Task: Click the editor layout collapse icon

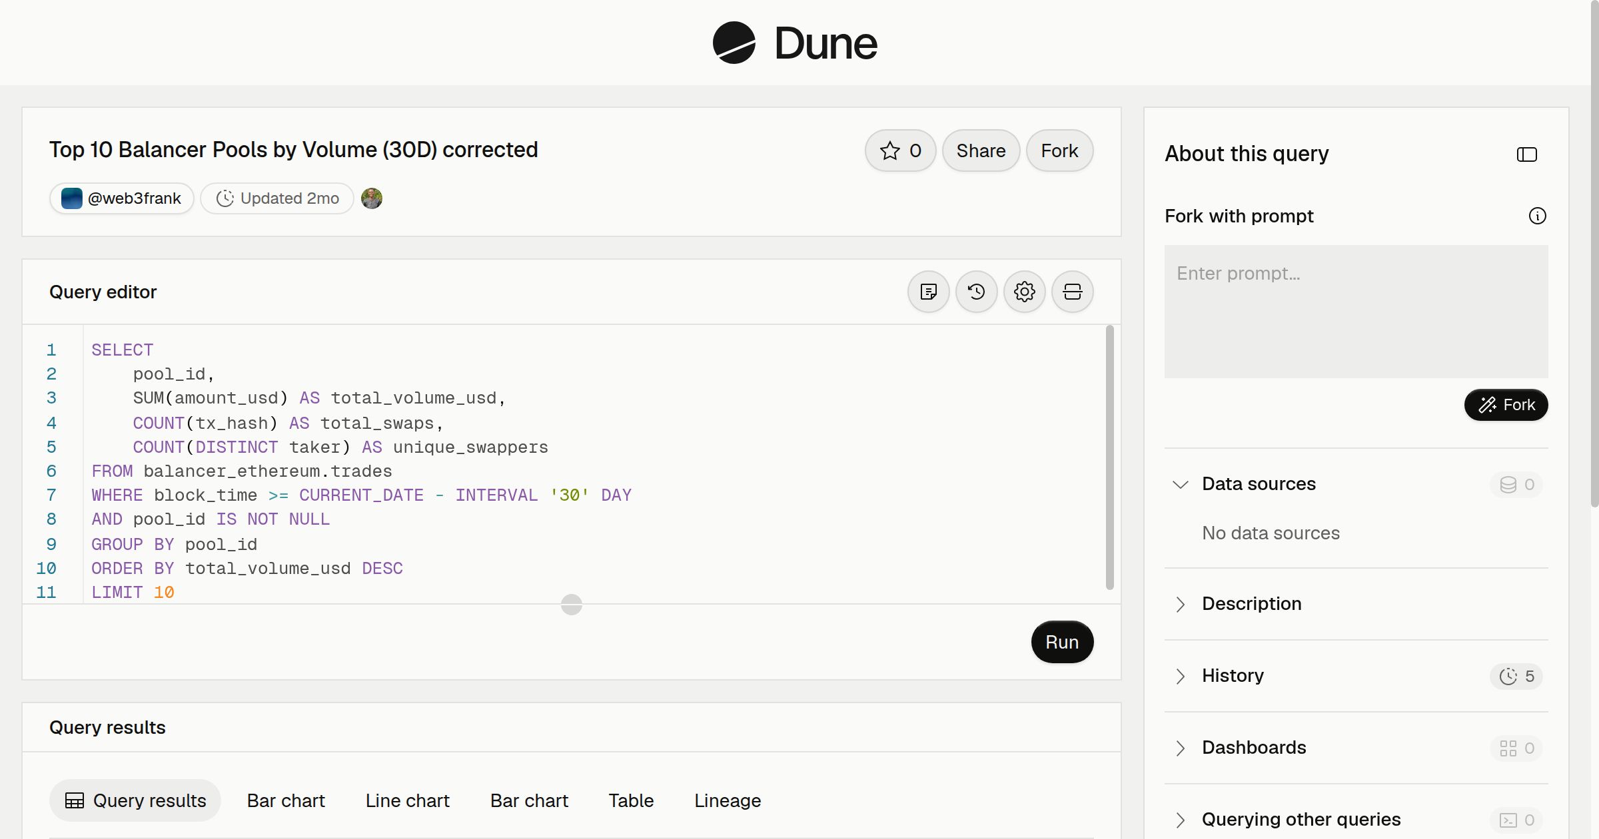Action: click(1072, 292)
